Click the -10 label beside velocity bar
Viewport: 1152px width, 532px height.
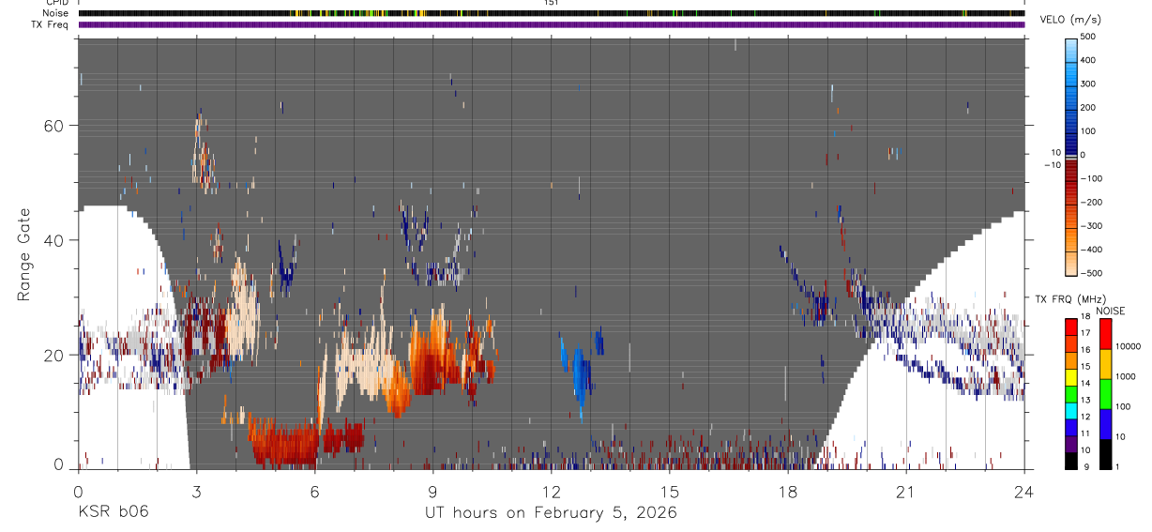tap(1053, 164)
